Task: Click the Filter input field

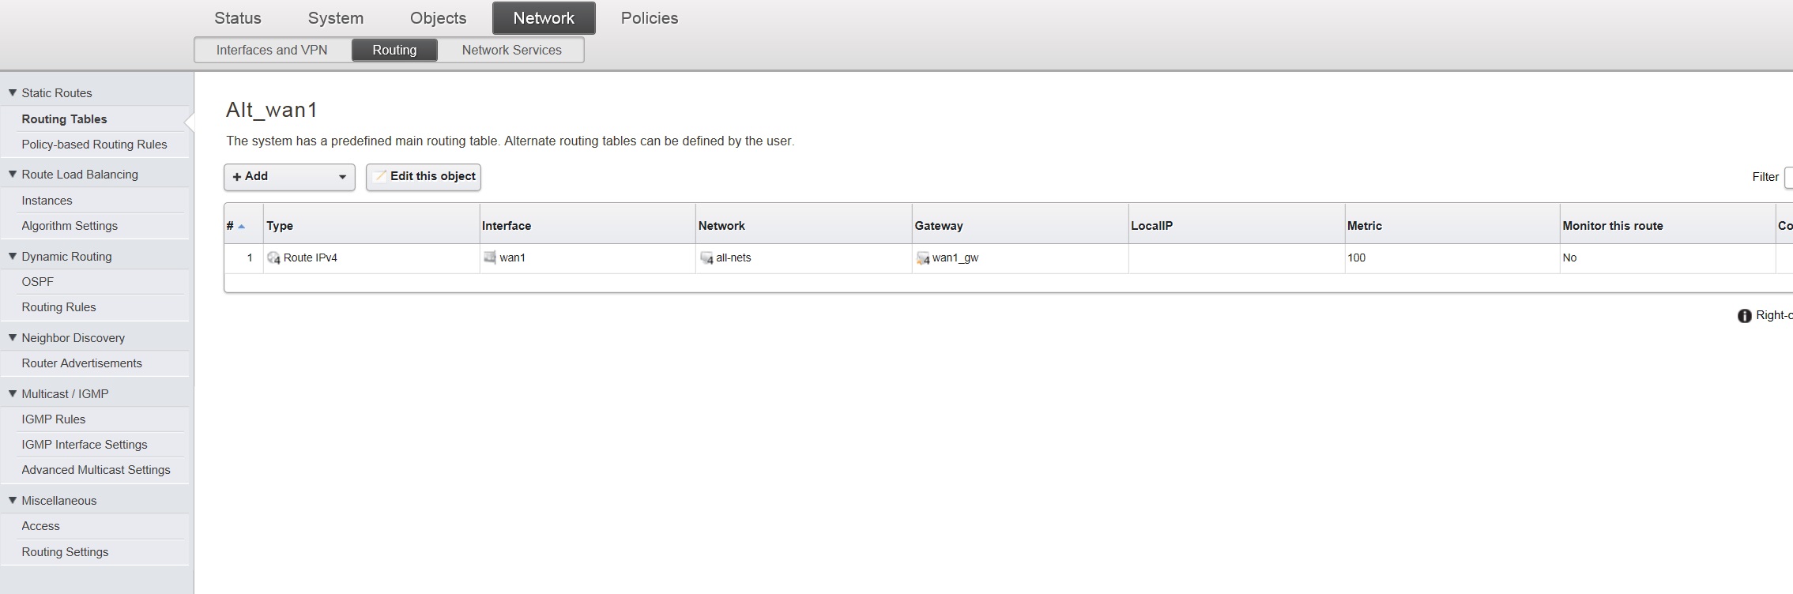Action: point(1788,177)
